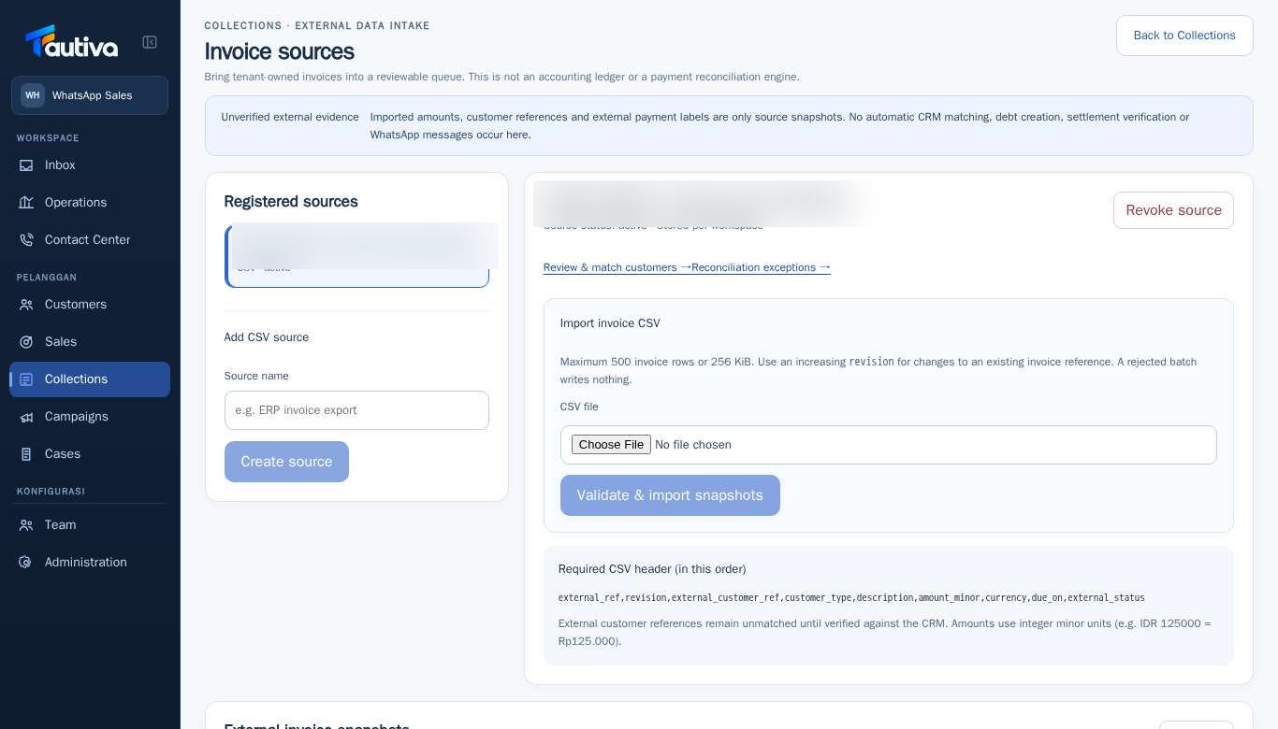Click Back to Collections button

(x=1184, y=36)
